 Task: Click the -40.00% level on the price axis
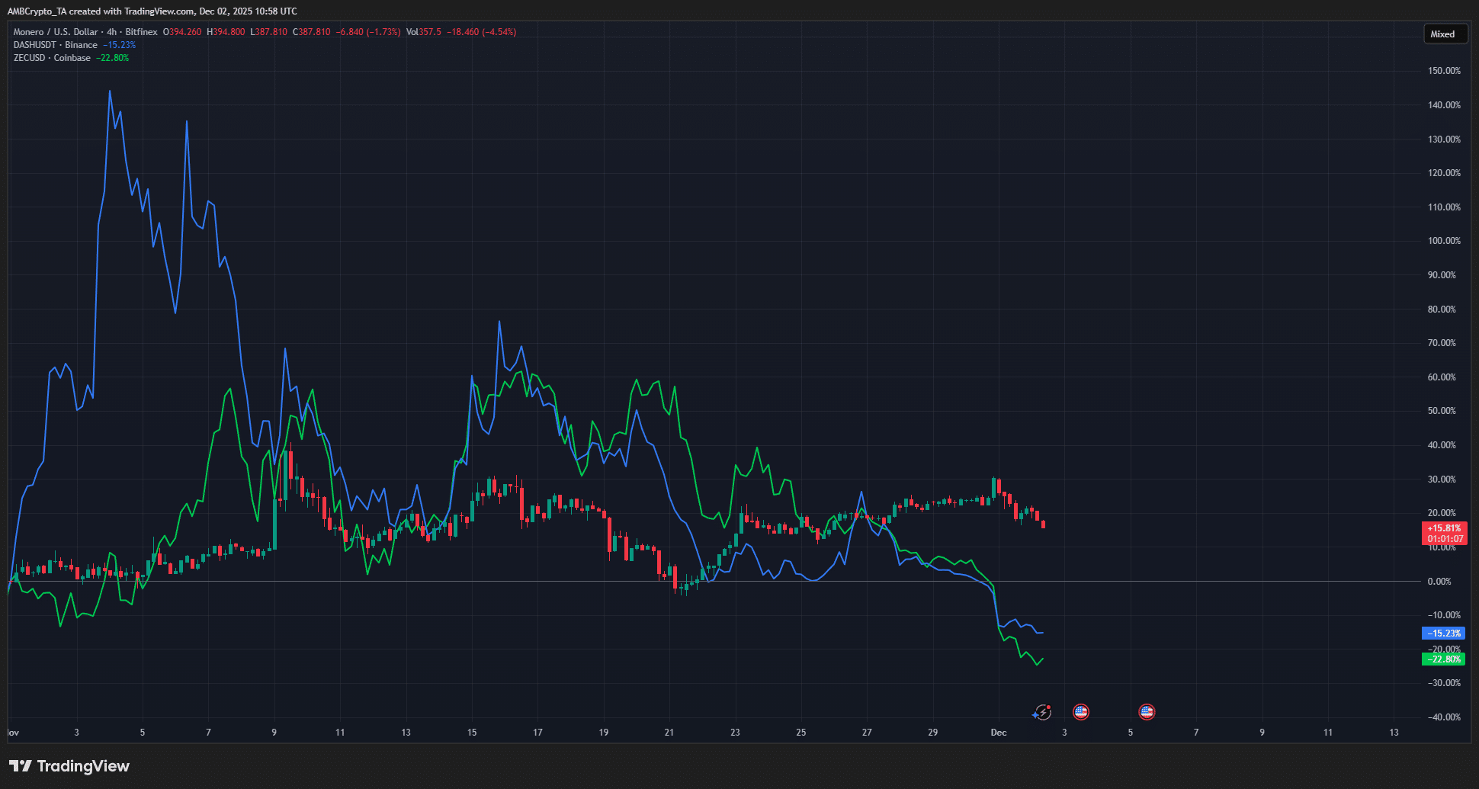point(1443,717)
